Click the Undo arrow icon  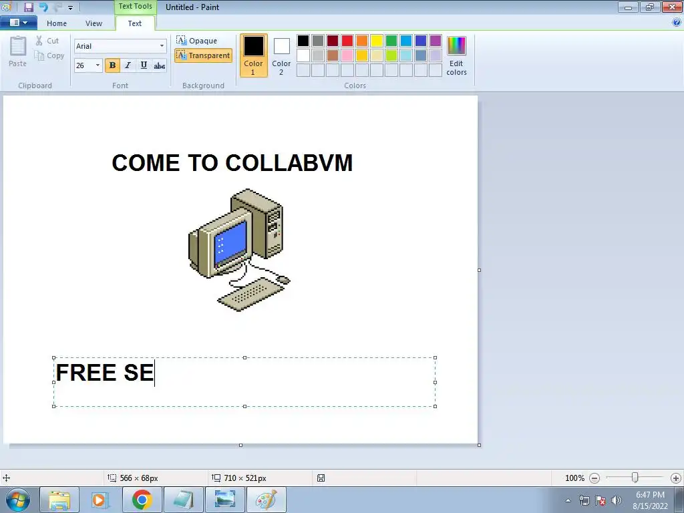pyautogui.click(x=43, y=7)
